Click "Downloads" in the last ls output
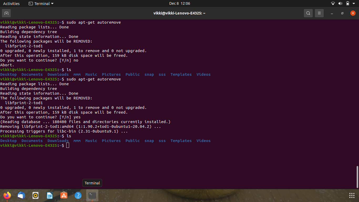The image size is (359, 202). click(58, 141)
